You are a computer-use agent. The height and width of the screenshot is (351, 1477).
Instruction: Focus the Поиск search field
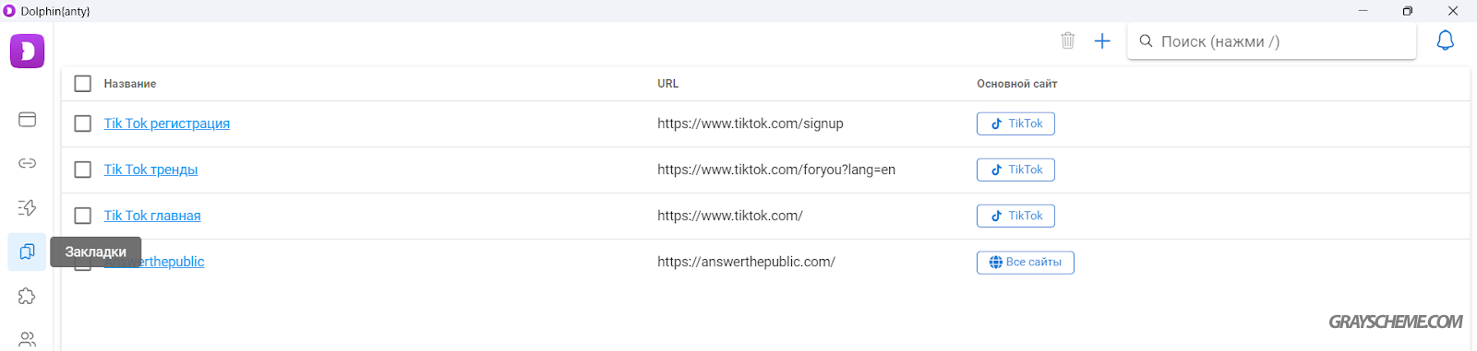(x=1272, y=41)
